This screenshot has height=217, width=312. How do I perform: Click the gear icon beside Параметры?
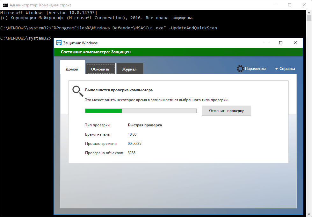pos(240,69)
